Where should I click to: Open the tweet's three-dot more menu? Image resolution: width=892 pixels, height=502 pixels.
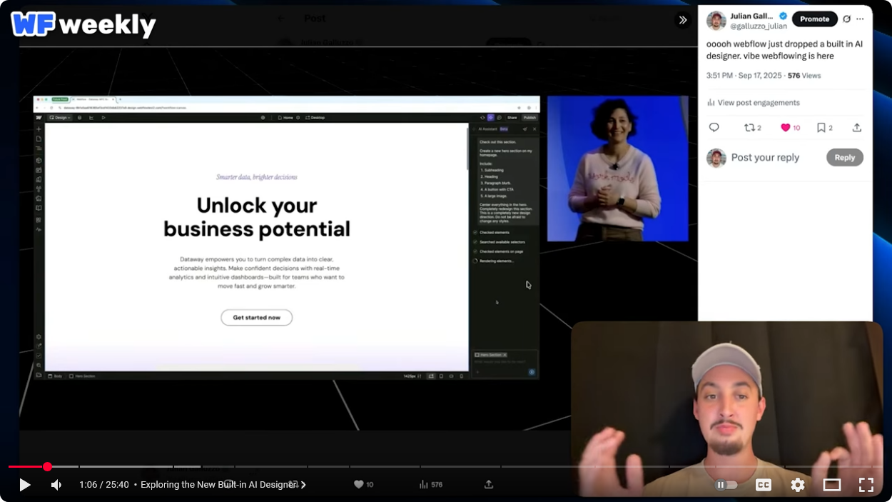point(861,19)
